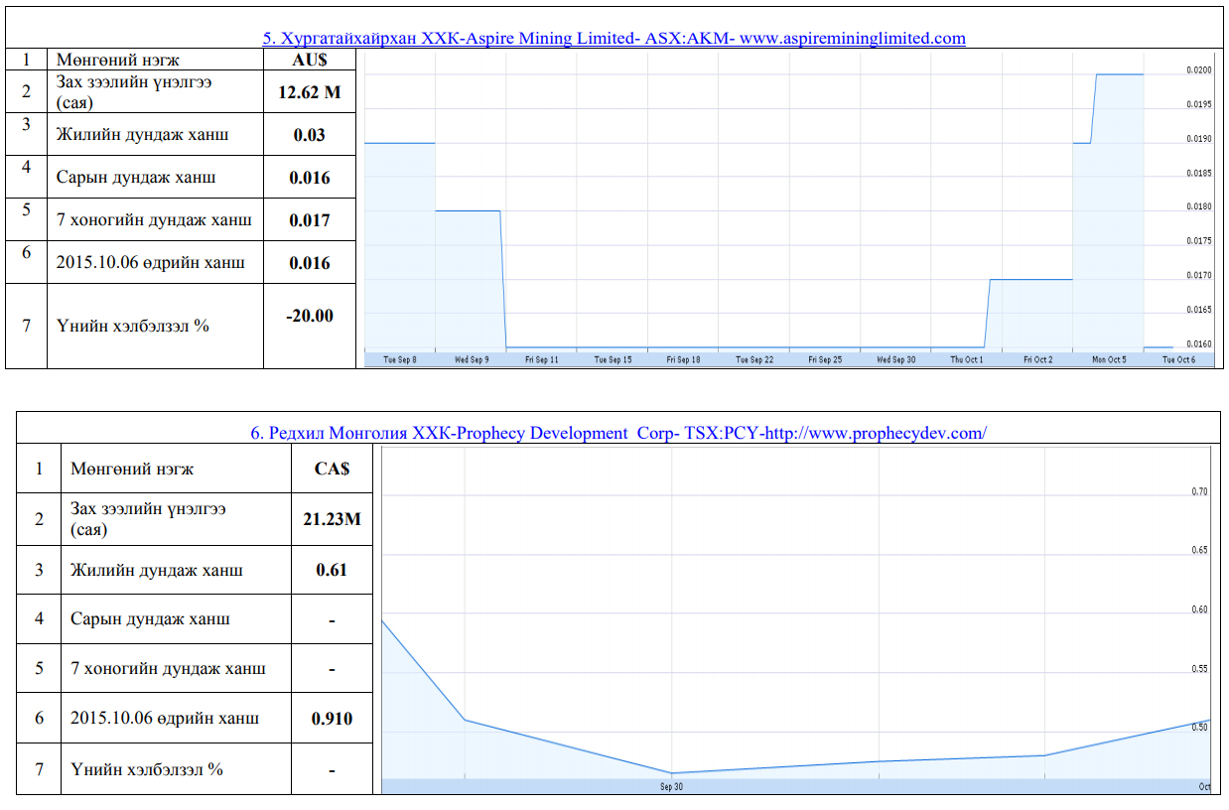Click Thu Oct 1 date marker

coord(967,359)
